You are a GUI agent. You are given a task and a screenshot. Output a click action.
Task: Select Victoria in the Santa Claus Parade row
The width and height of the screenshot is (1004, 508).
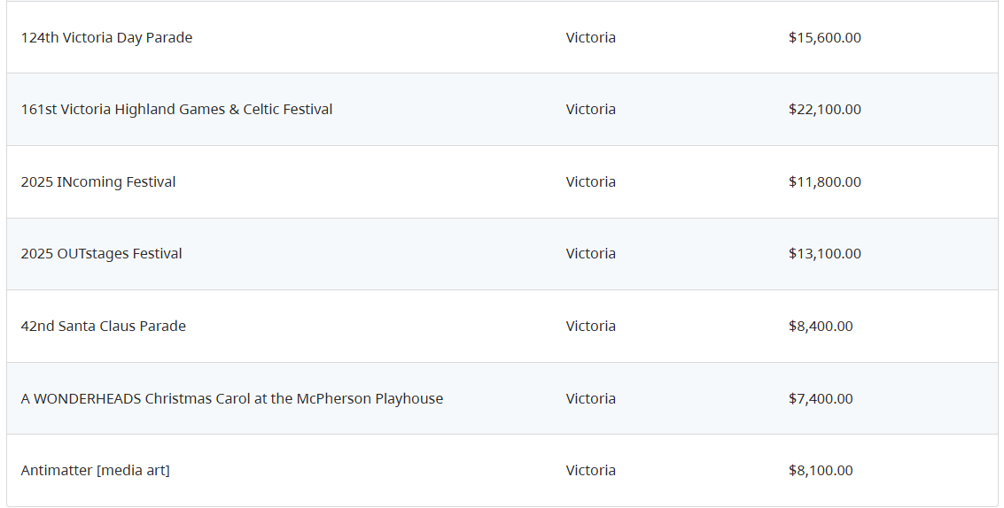[591, 327]
